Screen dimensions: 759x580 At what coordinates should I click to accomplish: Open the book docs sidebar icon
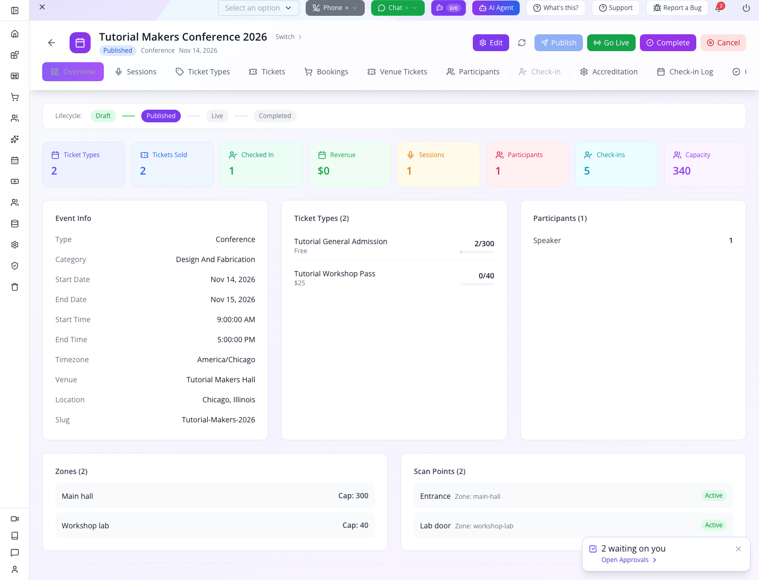point(15,536)
